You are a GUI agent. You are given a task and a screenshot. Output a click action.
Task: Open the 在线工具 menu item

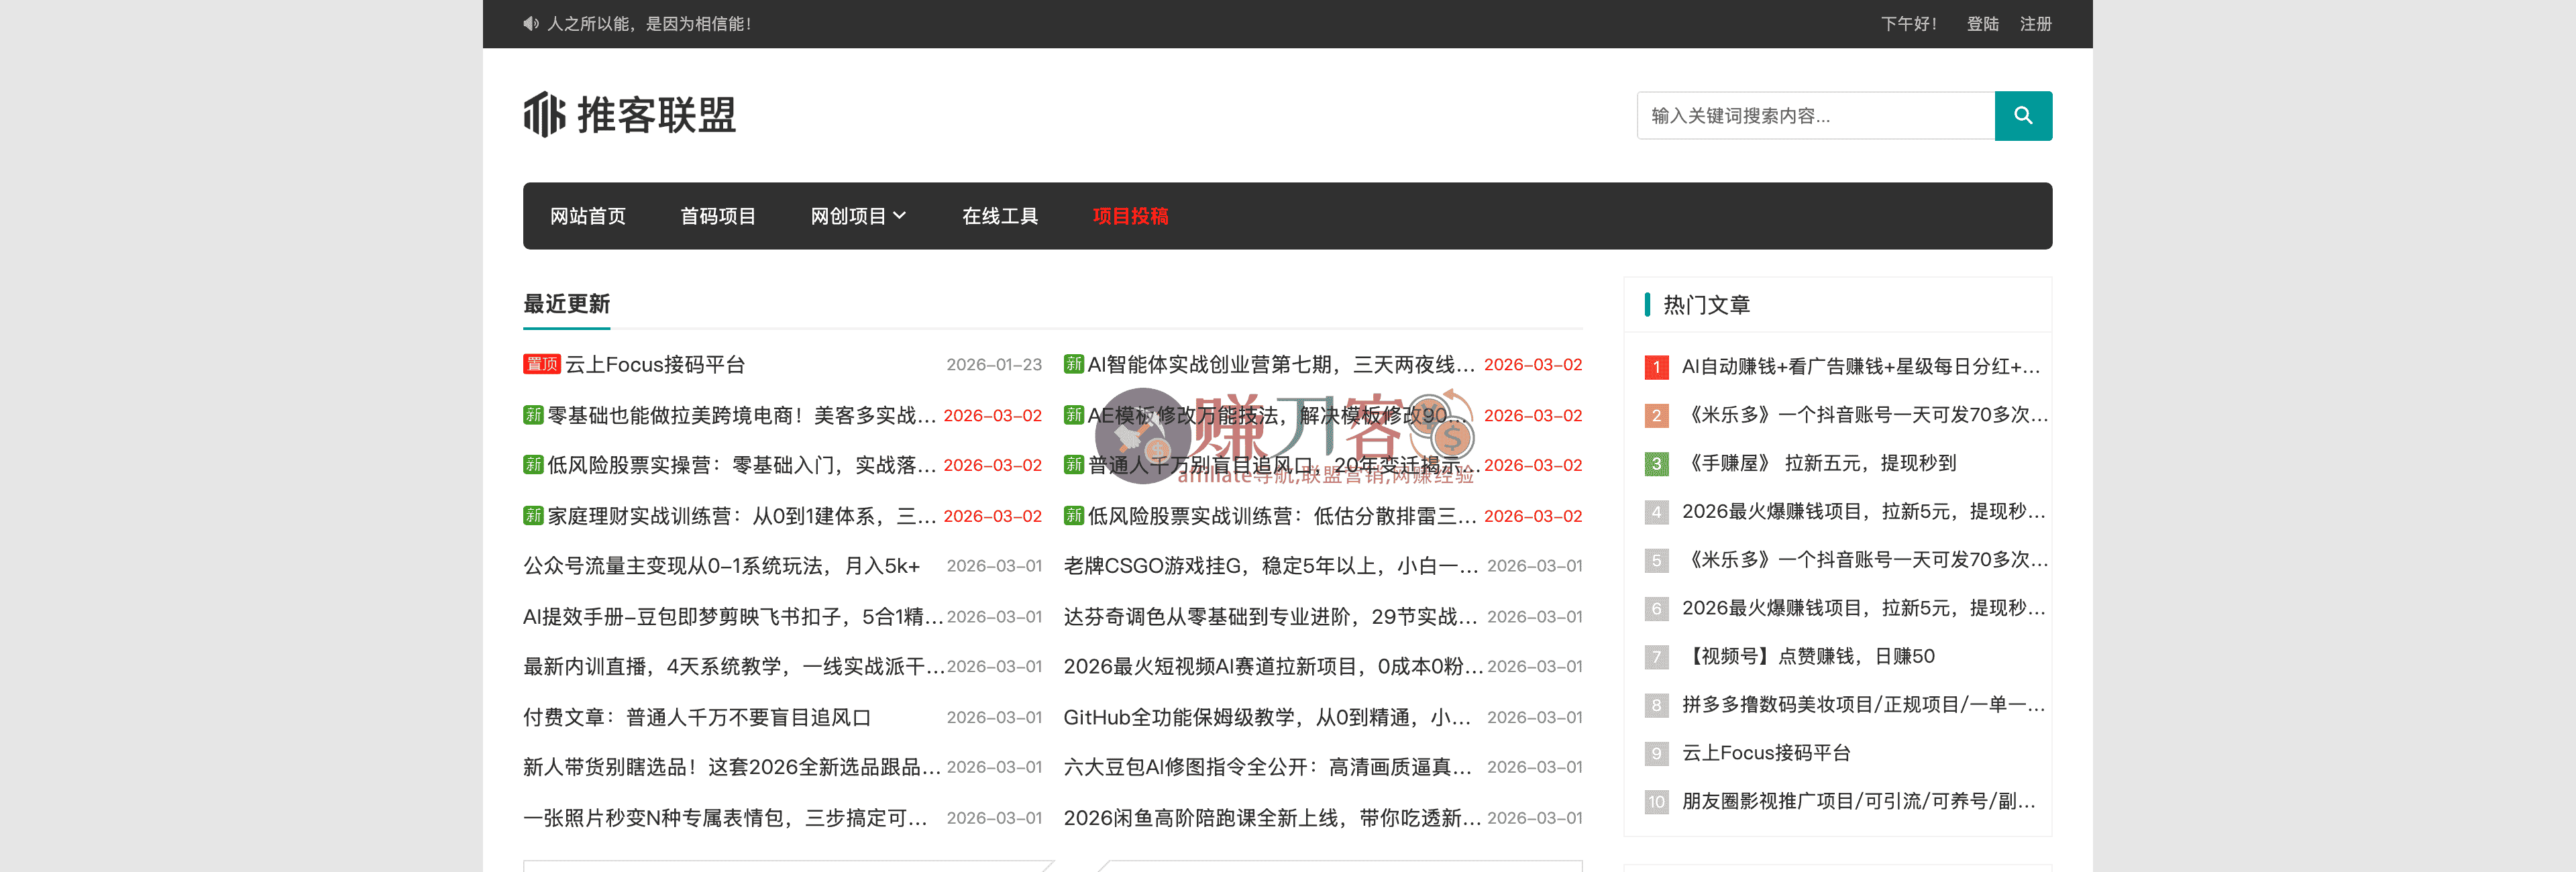click(x=999, y=216)
